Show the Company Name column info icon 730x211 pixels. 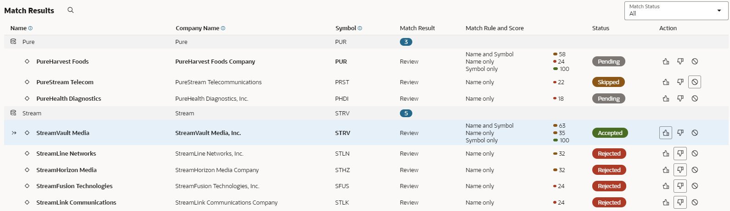coord(223,28)
